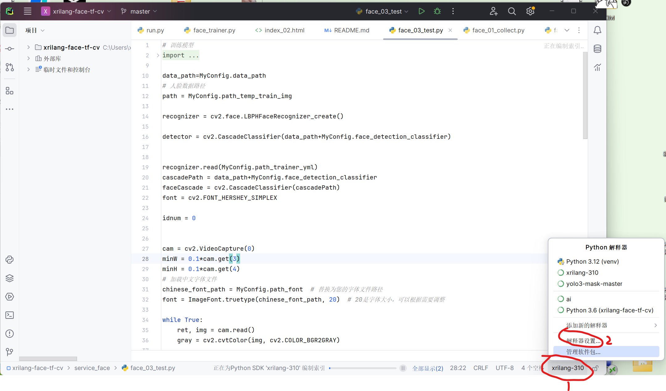Click xrilang-310 interpreter widget in status bar
Image resolution: width=666 pixels, height=391 pixels.
568,368
